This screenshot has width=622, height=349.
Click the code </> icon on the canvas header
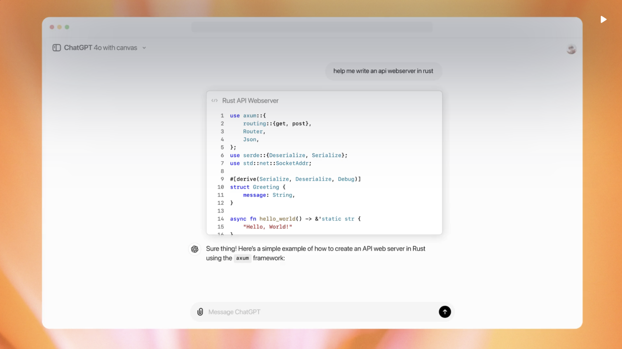click(215, 100)
